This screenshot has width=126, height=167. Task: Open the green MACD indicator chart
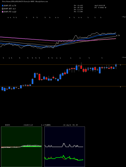tap(21, 147)
